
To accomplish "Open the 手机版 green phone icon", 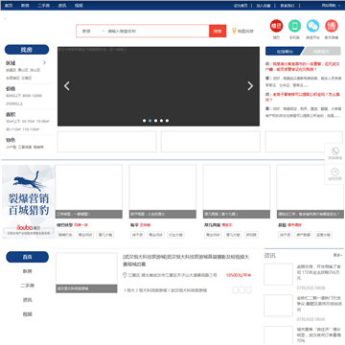I will (294, 26).
